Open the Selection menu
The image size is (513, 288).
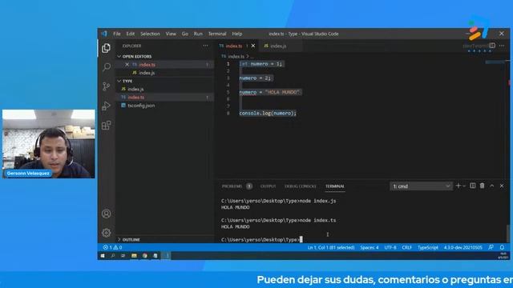click(x=150, y=34)
